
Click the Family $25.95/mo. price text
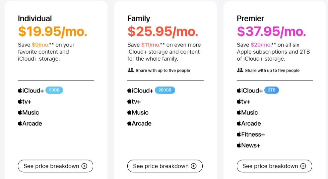click(163, 31)
